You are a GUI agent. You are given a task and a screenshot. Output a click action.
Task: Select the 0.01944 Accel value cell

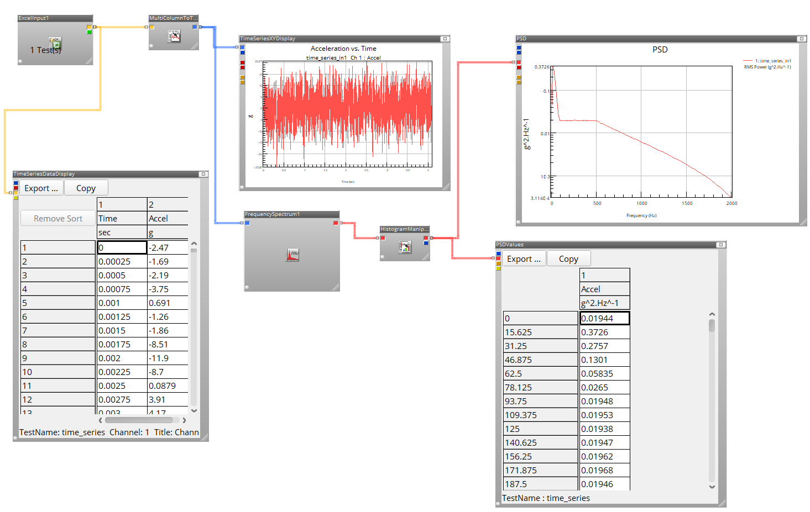[x=604, y=318]
